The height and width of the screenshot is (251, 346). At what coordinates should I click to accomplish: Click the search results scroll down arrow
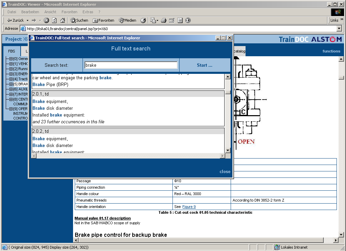coord(228,150)
